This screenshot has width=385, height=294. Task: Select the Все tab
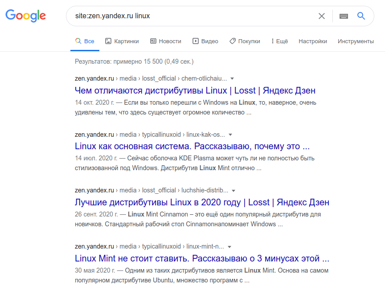[x=85, y=41]
